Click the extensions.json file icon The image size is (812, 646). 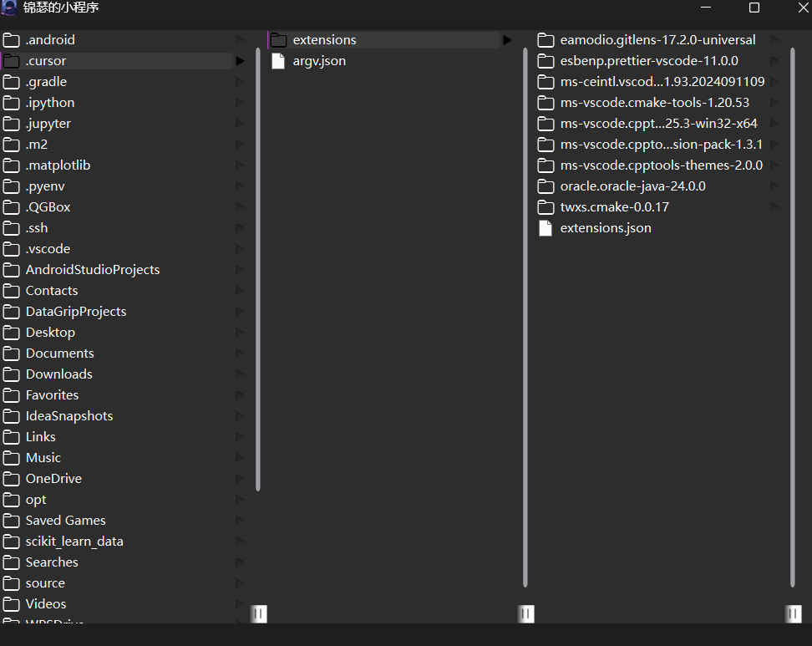tap(546, 227)
